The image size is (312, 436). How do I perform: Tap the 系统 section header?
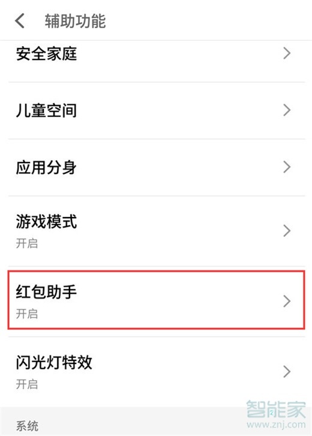click(27, 426)
